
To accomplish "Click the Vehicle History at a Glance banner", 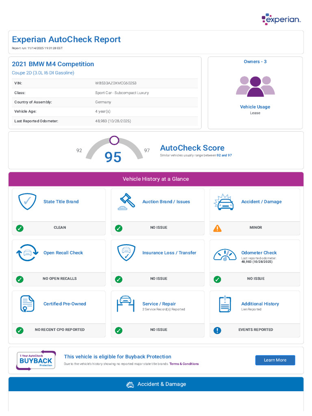I will pos(156,179).
